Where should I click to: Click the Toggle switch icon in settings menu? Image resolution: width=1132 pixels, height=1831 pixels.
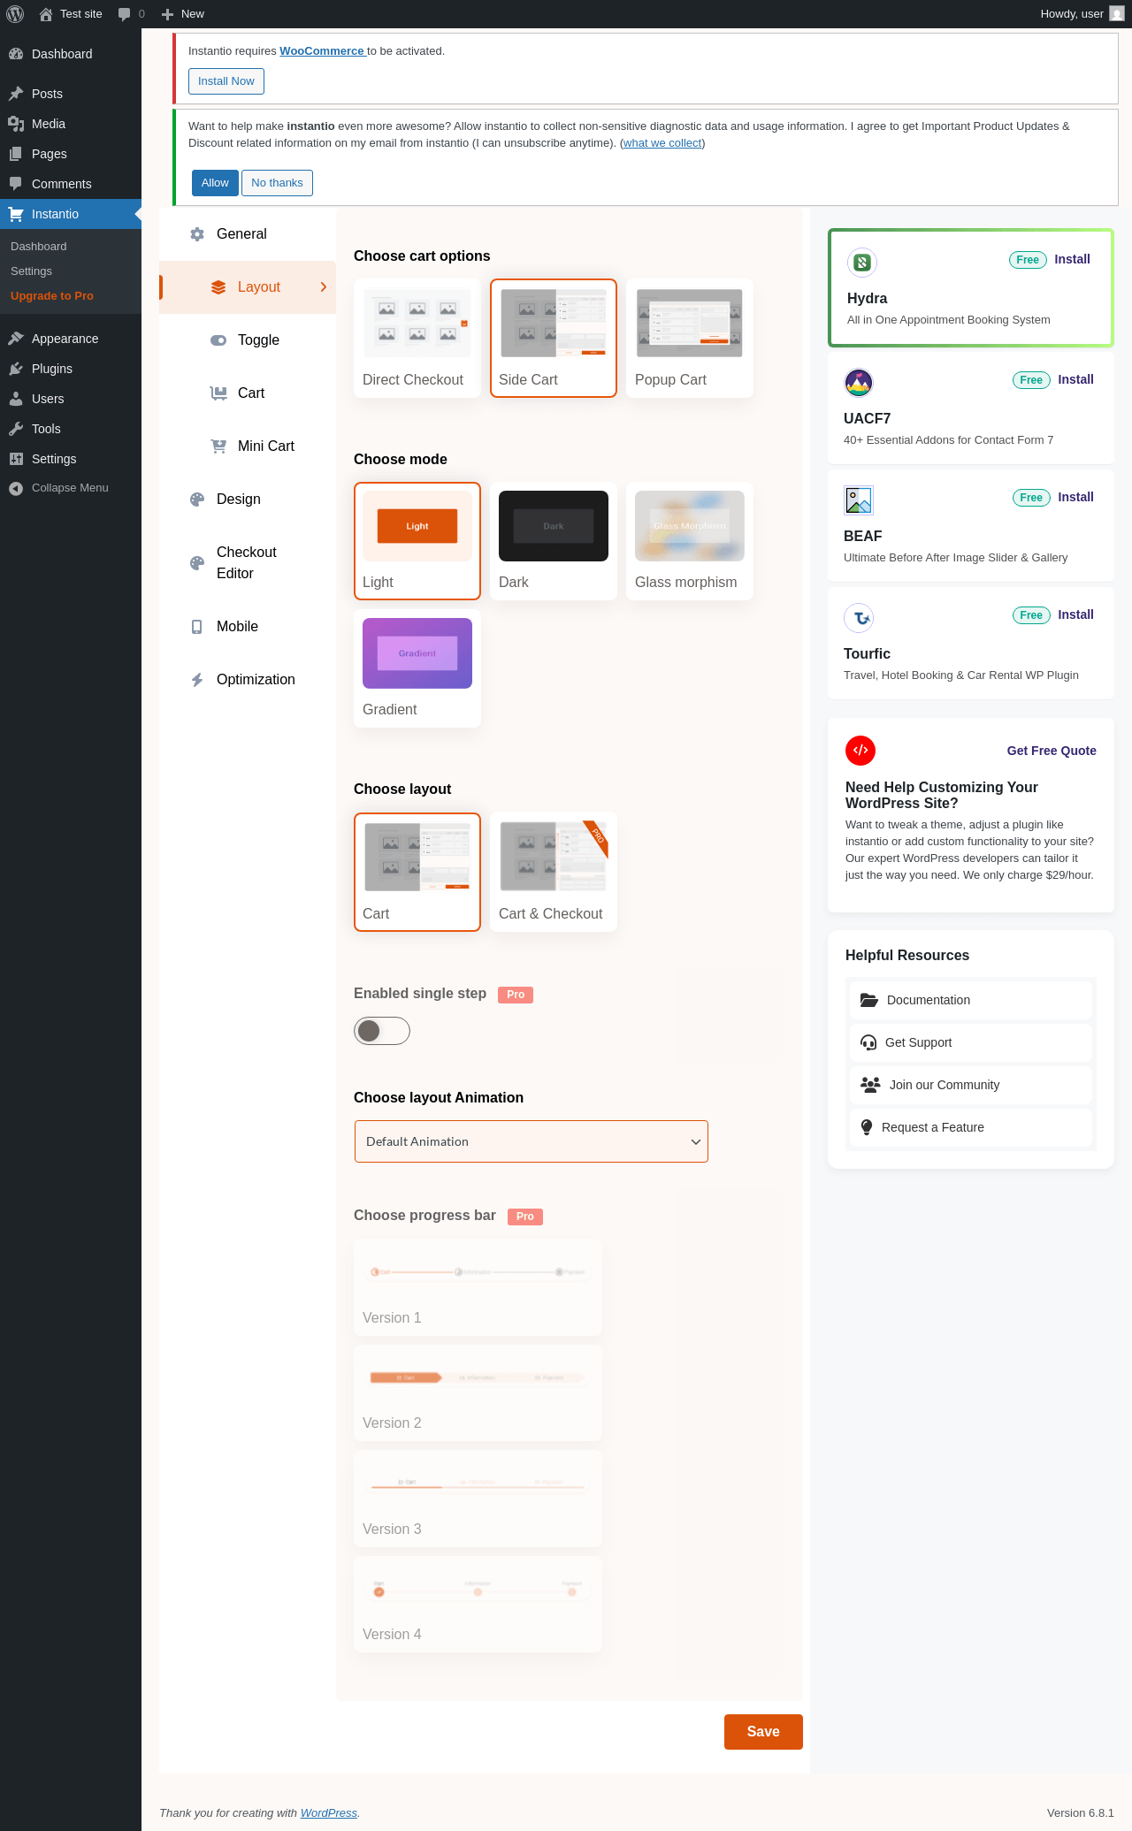[x=218, y=340]
